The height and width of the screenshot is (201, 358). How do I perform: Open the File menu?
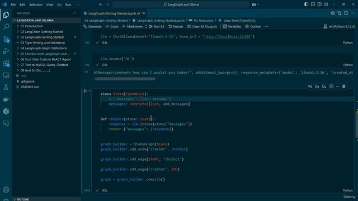point(13,4)
